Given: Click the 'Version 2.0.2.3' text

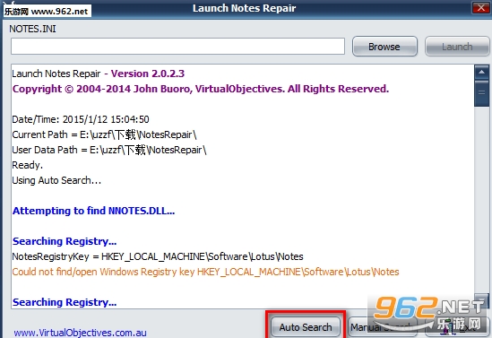Looking at the screenshot, I should coord(148,74).
